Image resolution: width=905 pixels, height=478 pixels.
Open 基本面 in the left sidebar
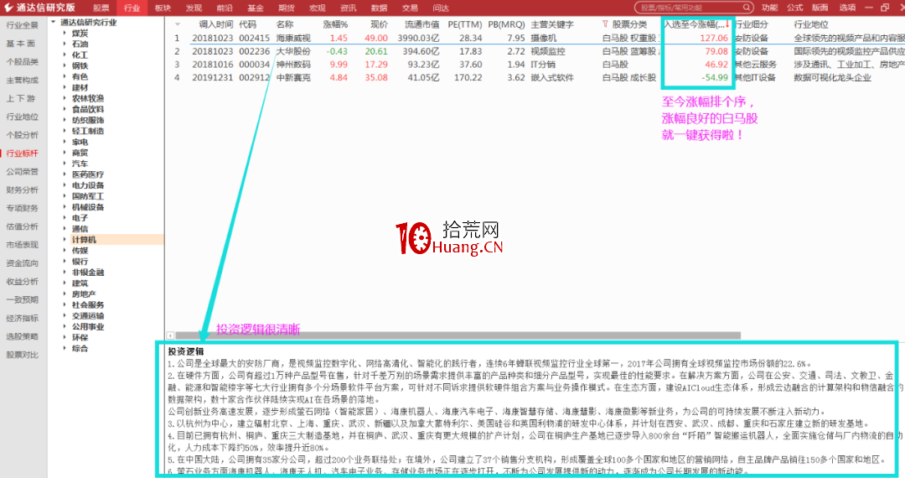tap(21, 44)
